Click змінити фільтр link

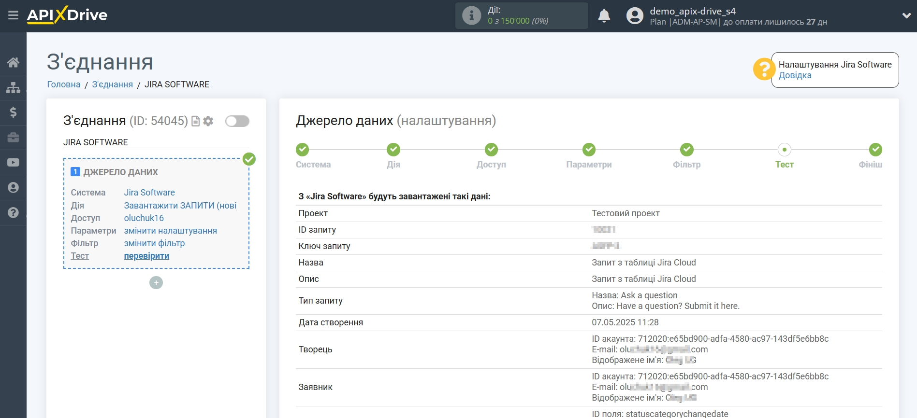154,243
